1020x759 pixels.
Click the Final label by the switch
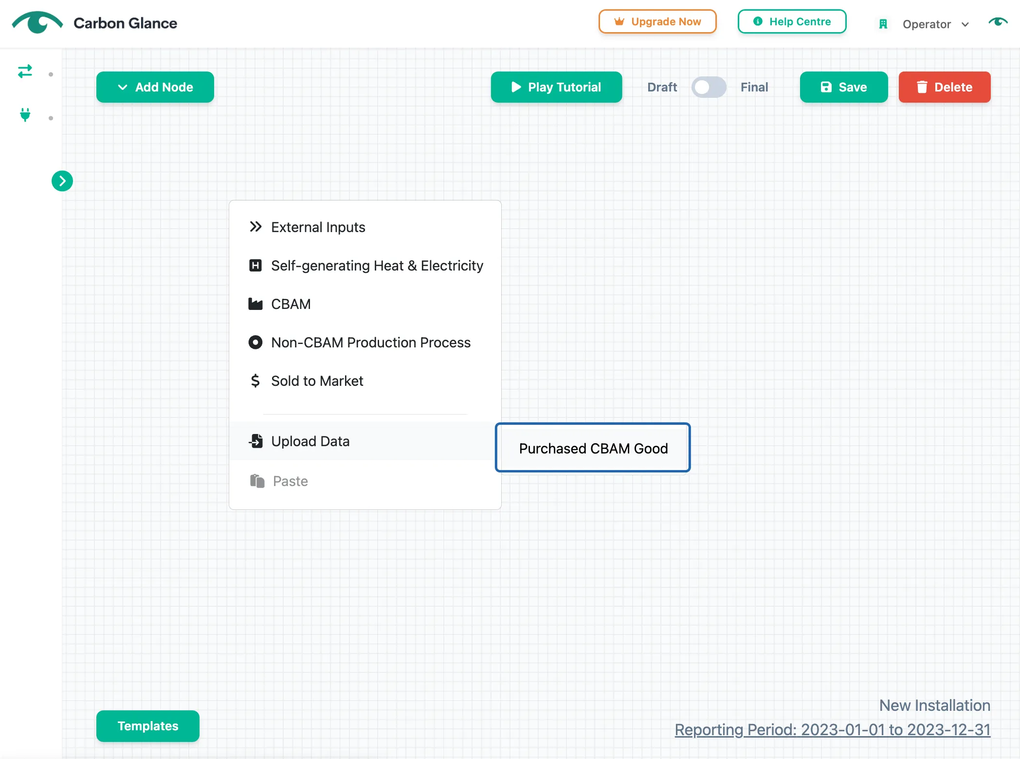tap(754, 87)
